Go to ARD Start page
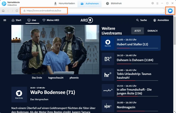 (16, 20)
